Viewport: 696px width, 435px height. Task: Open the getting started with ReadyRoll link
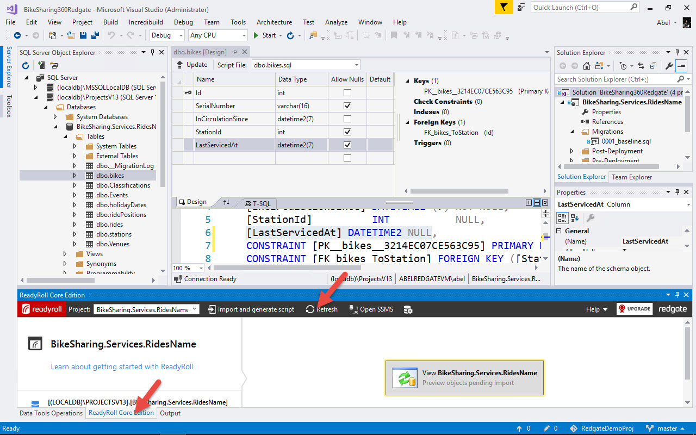coord(122,366)
